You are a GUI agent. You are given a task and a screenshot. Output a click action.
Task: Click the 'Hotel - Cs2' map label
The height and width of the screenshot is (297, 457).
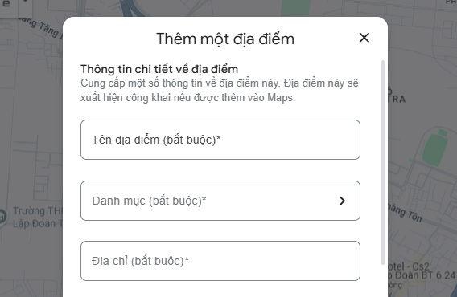click(x=409, y=266)
